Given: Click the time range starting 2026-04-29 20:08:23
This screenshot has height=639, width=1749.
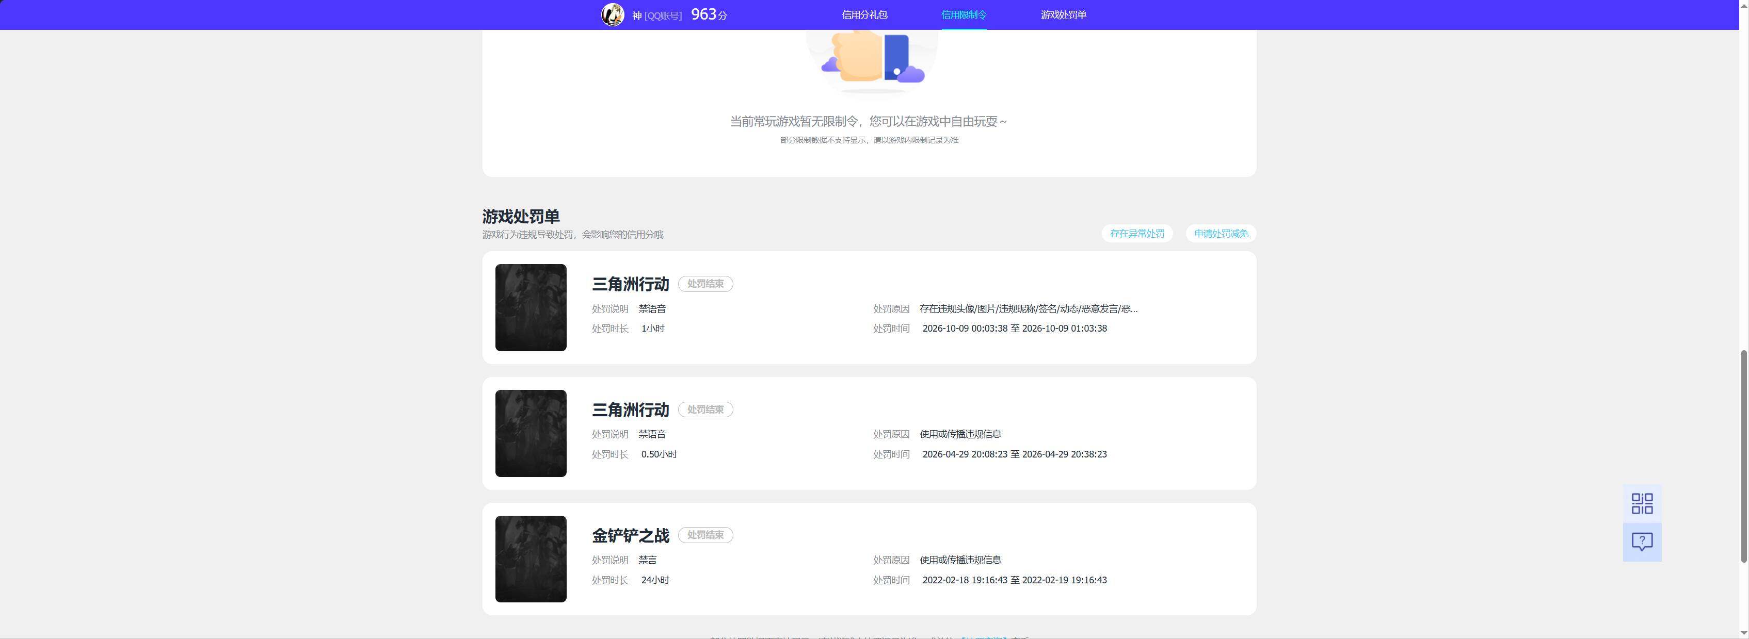Looking at the screenshot, I should click(x=1015, y=454).
